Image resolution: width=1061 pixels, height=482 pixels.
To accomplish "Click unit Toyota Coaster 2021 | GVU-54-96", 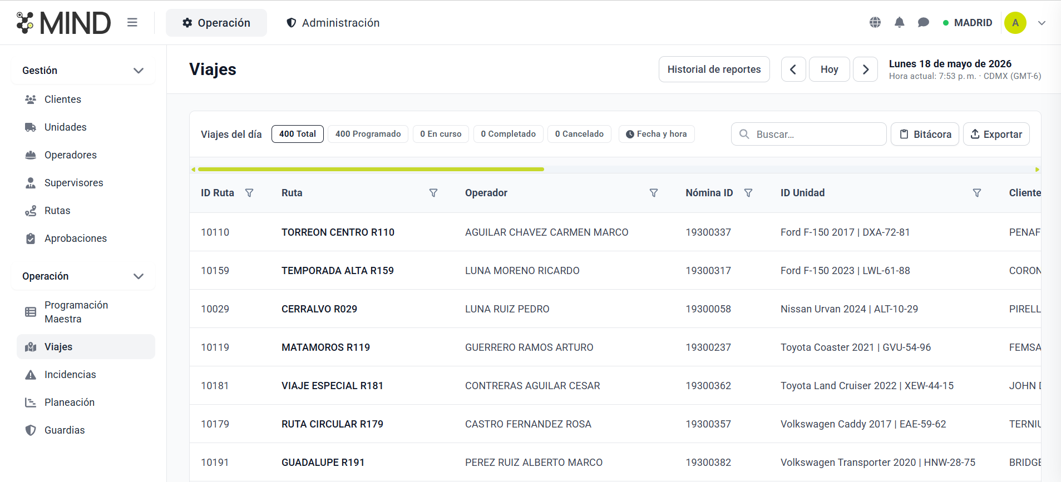I will click(x=856, y=347).
